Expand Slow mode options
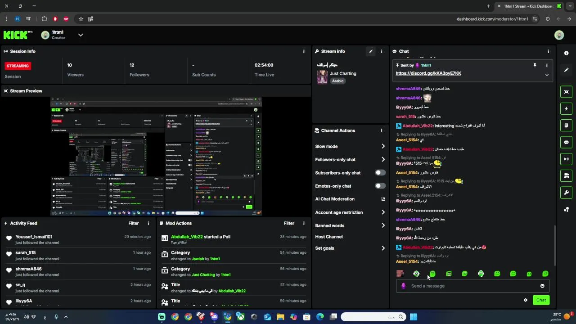576x324 pixels. click(x=383, y=146)
